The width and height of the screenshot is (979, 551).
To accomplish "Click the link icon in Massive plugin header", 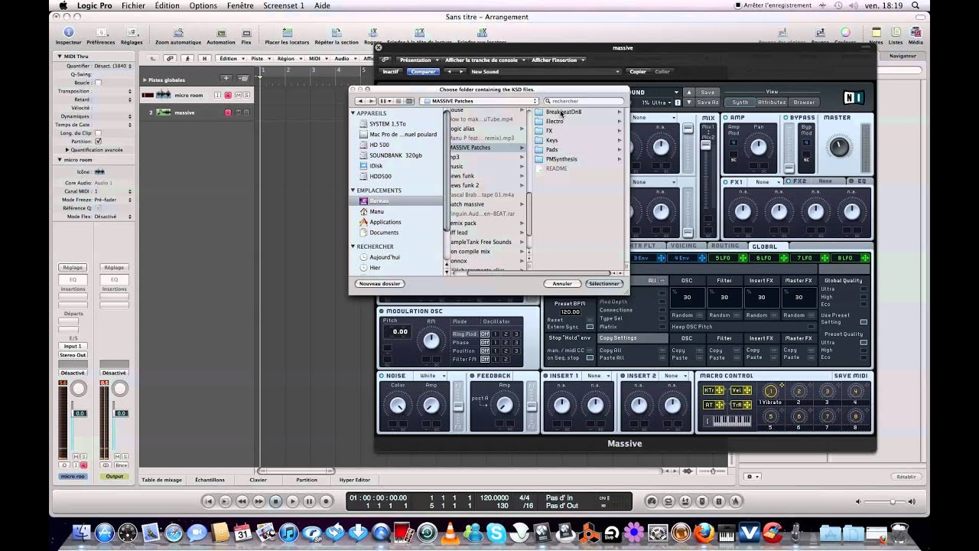I will point(385,60).
